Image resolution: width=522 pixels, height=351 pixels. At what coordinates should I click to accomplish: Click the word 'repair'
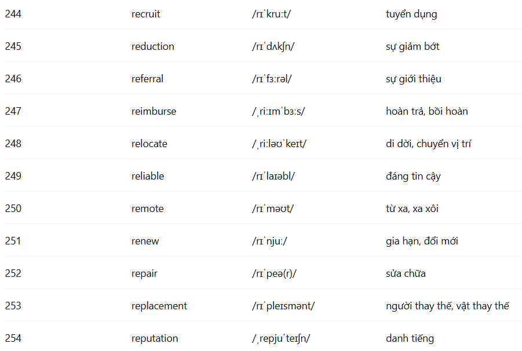(x=144, y=273)
